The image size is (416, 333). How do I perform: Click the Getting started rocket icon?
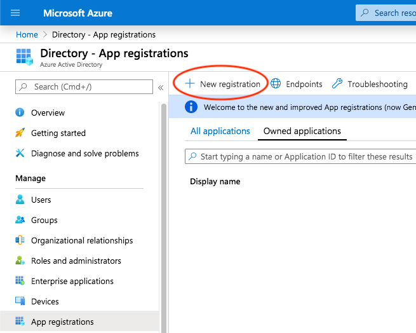(20, 133)
